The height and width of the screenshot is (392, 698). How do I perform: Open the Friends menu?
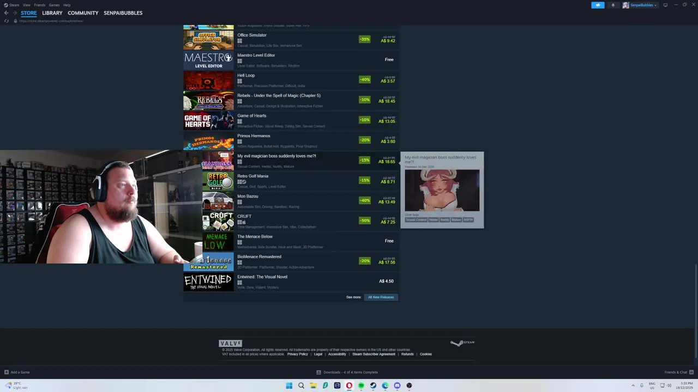tap(39, 5)
